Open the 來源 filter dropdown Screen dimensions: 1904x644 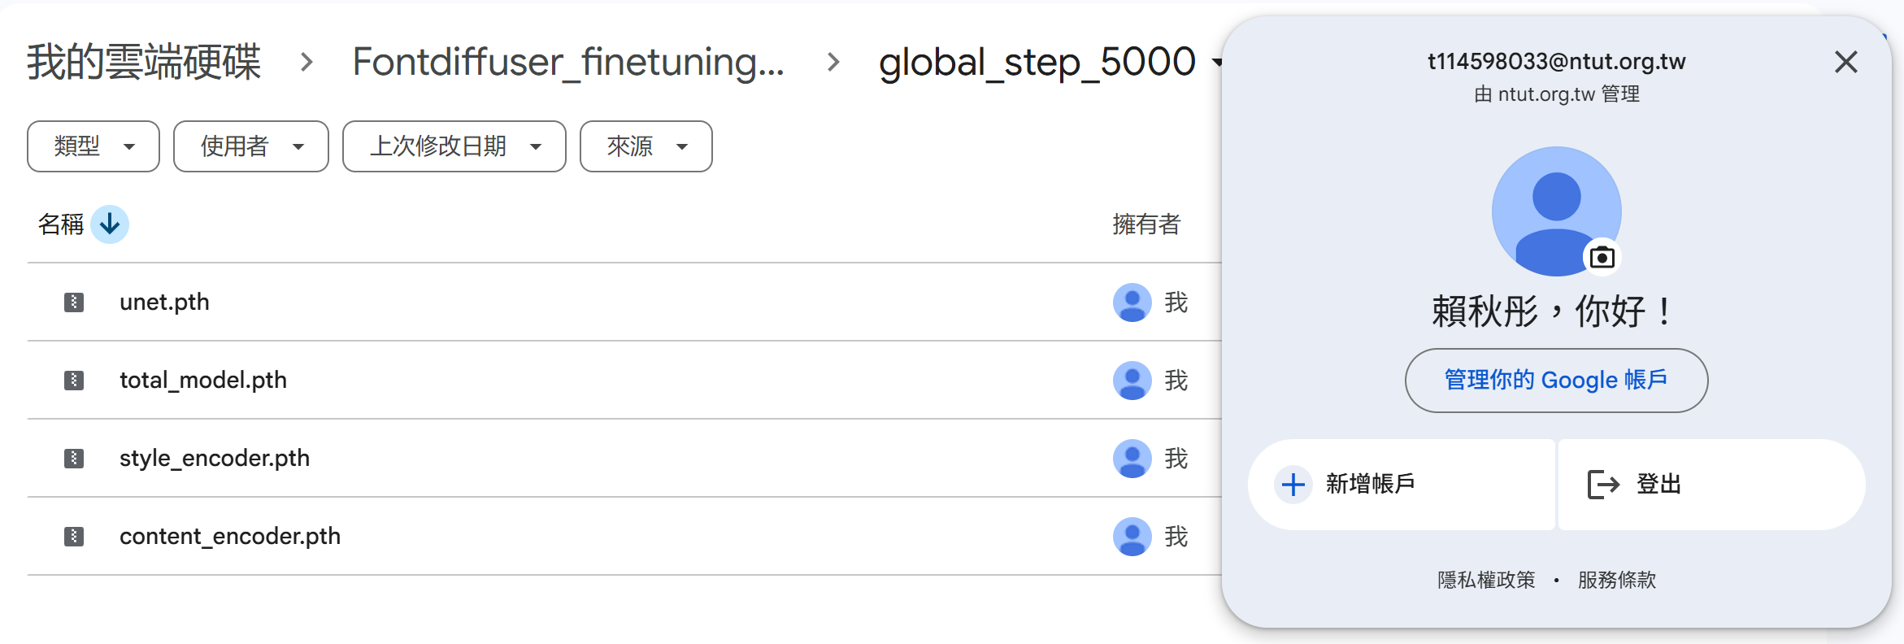646,146
